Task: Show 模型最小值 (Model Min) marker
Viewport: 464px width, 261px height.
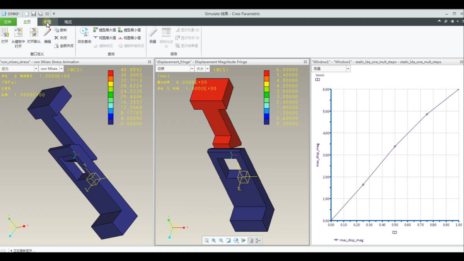Action: [129, 30]
